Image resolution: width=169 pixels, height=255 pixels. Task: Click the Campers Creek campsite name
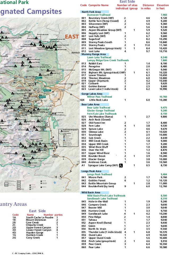(97, 205)
